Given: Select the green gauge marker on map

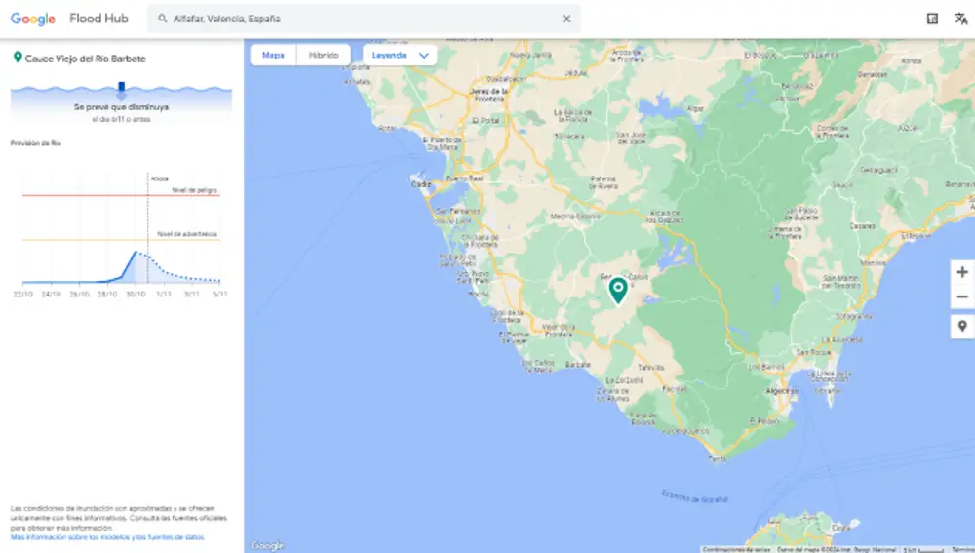Looking at the screenshot, I should coord(617,290).
